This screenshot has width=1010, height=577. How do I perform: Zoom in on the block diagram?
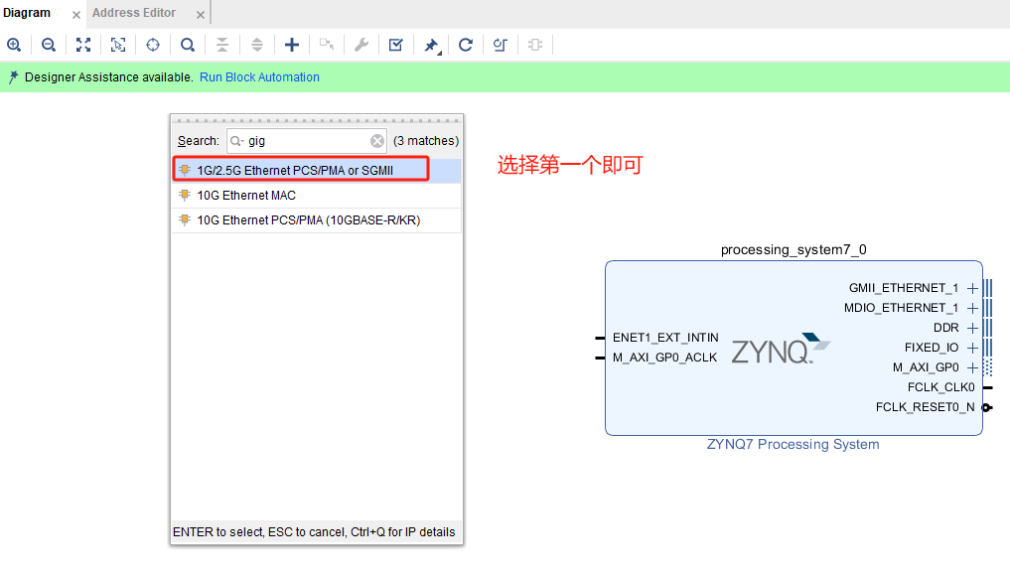pyautogui.click(x=14, y=45)
